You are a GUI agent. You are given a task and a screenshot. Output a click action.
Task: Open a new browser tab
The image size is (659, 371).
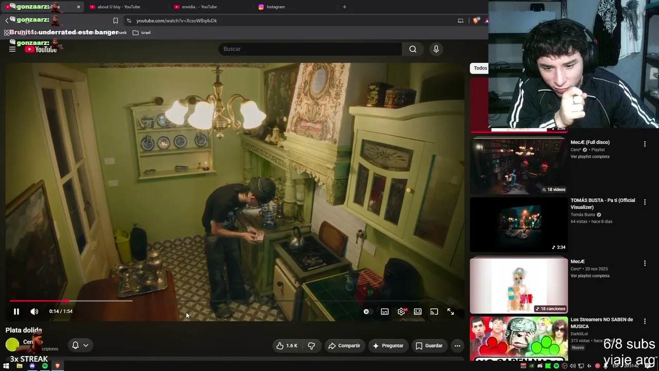point(344,7)
